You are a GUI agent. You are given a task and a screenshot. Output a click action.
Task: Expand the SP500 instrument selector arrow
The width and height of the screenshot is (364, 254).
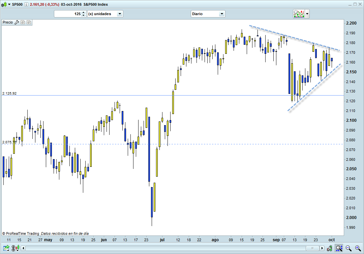coord(9,4)
